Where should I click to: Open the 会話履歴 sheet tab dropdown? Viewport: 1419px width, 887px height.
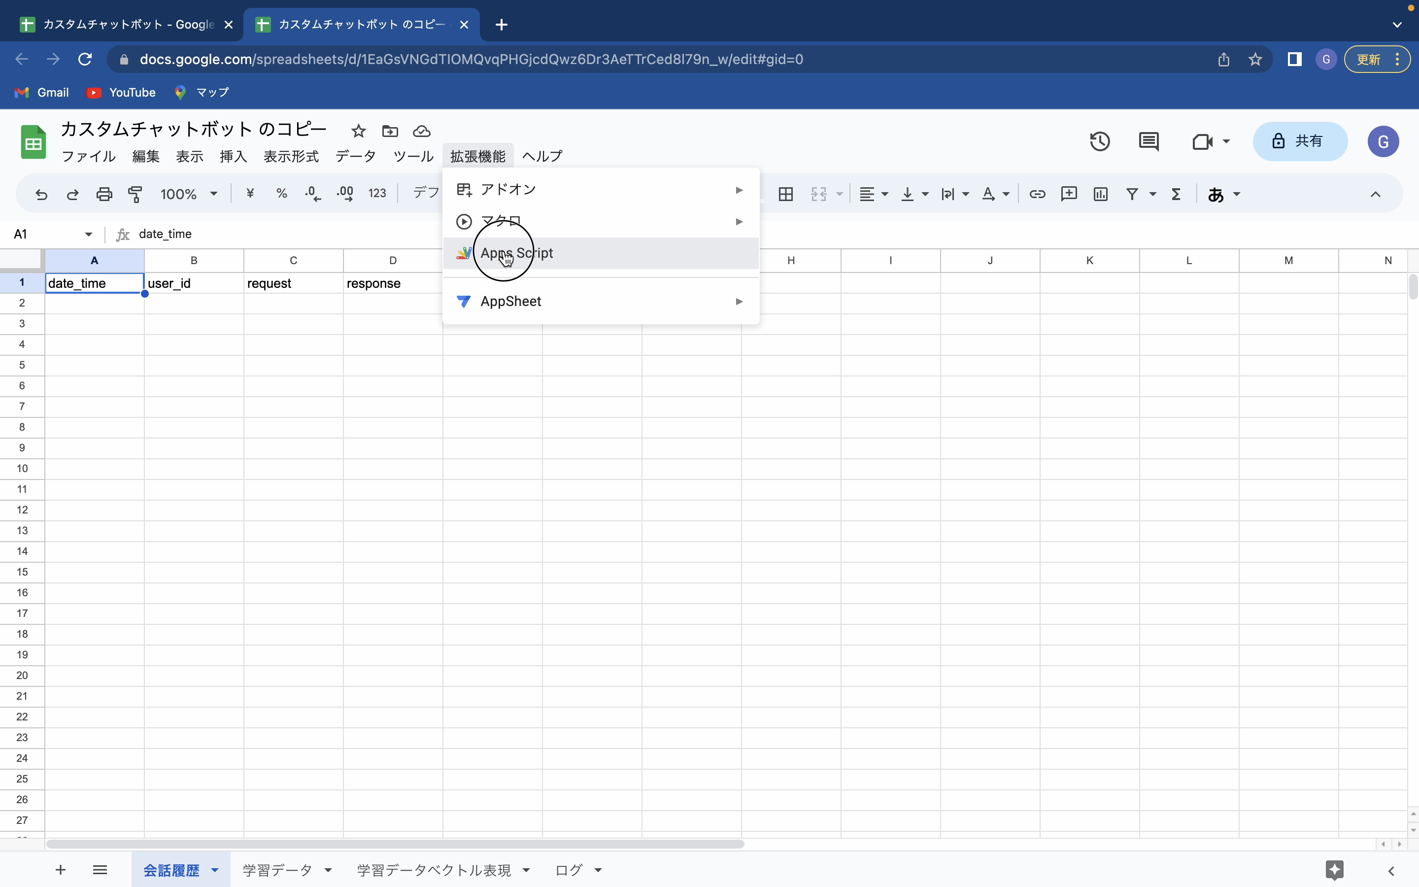click(x=215, y=870)
